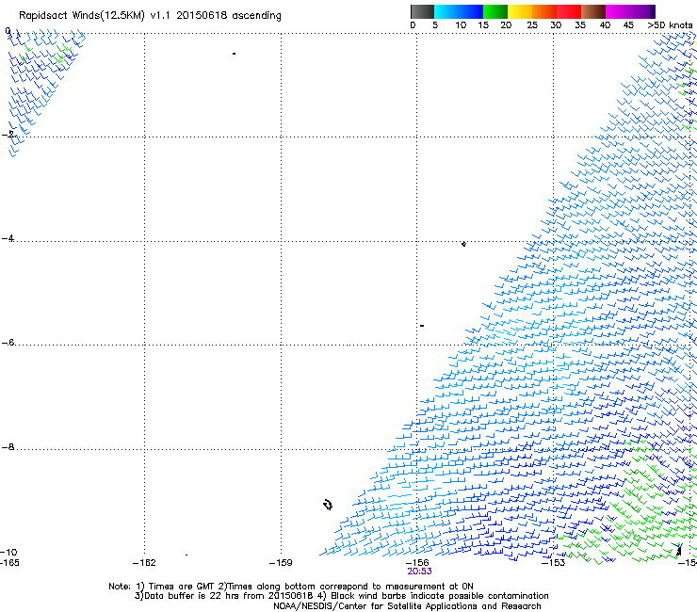This screenshot has height=612, width=697.
Task: Click the '20' label under the color scale
Action: tap(506, 25)
